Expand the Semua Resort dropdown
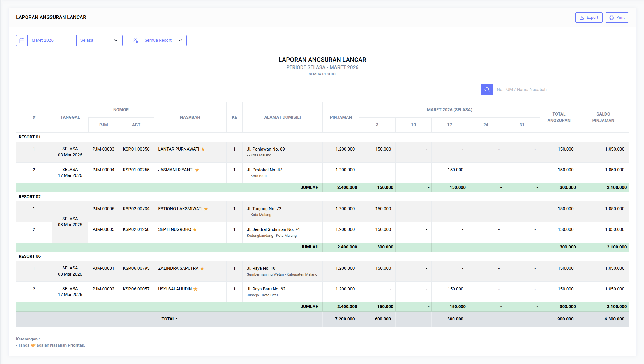This screenshot has width=644, height=364. point(163,40)
